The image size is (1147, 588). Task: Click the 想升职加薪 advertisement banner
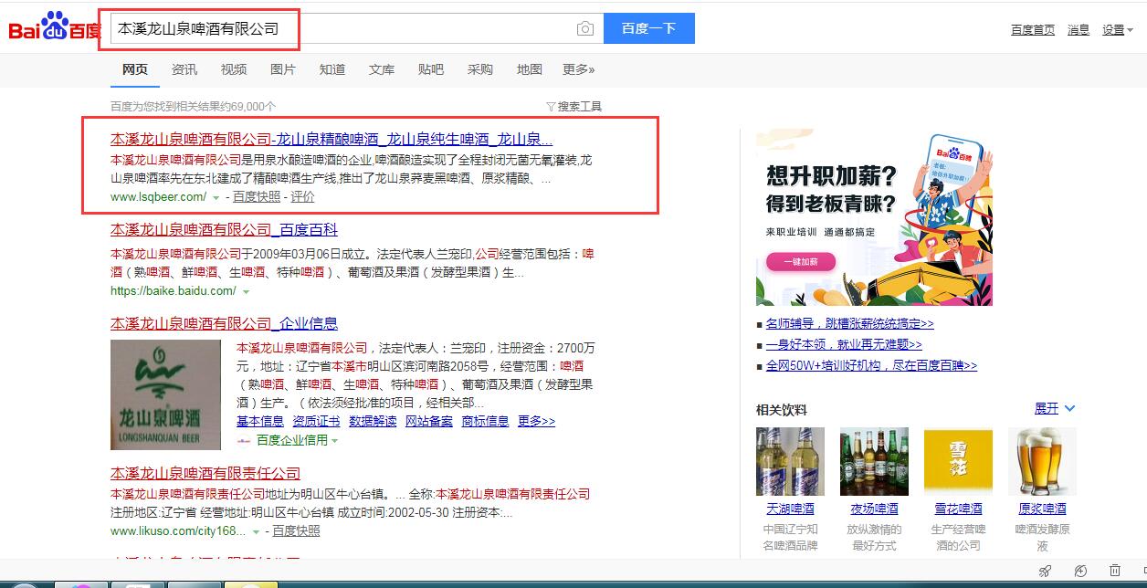(x=874, y=217)
